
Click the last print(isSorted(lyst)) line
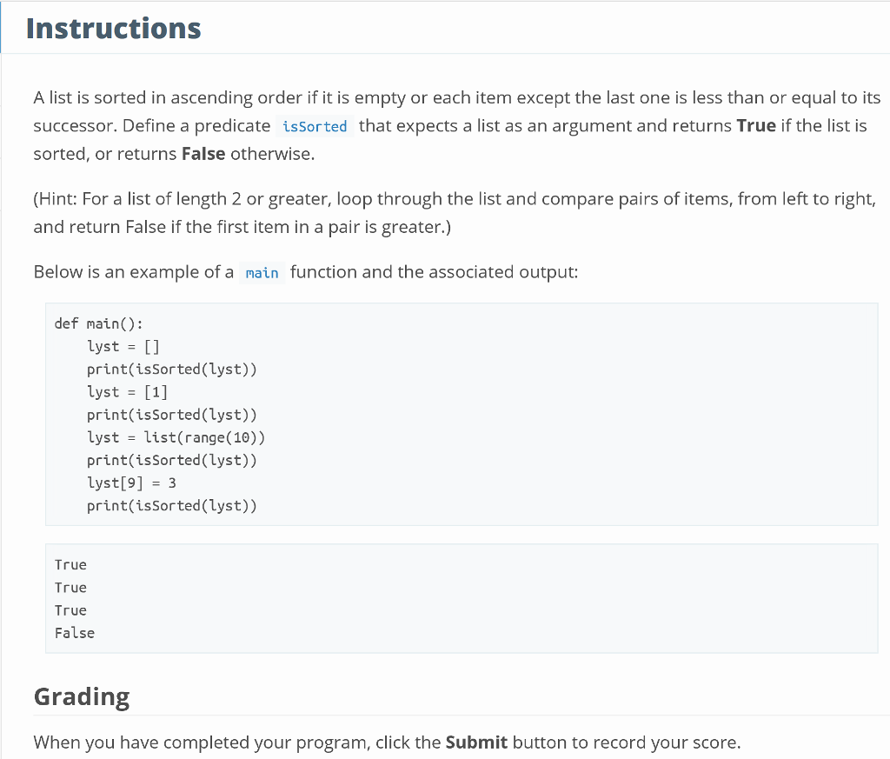pos(172,506)
